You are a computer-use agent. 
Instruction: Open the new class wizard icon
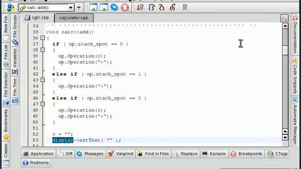pyautogui.click(x=11, y=8)
